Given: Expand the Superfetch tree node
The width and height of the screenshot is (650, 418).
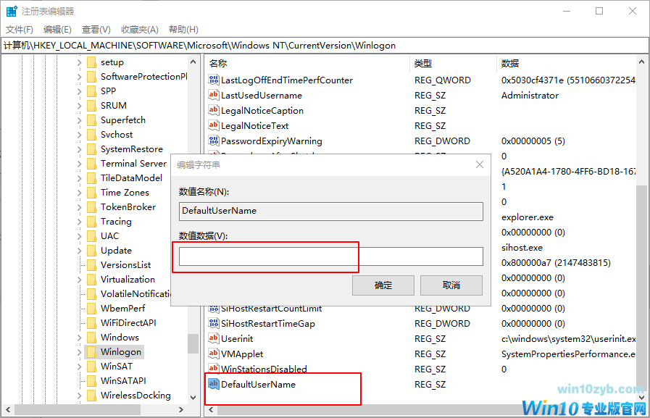Looking at the screenshot, I should click(x=79, y=120).
